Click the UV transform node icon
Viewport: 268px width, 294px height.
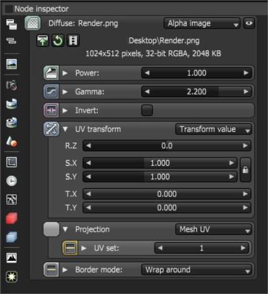click(51, 129)
